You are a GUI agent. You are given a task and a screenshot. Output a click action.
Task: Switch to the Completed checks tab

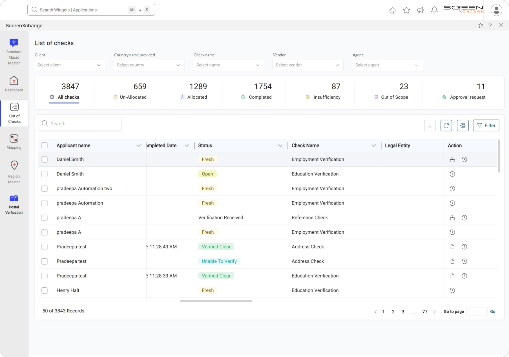coord(260,97)
